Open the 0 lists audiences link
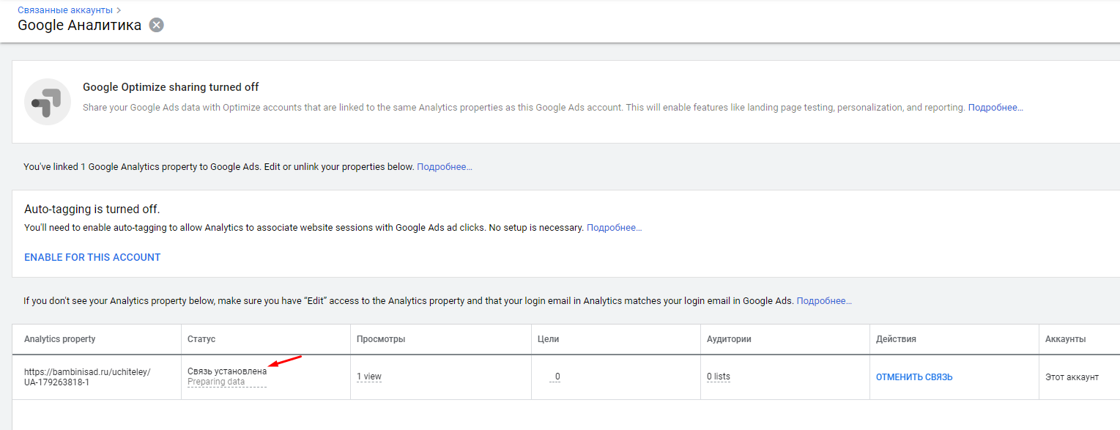 (719, 377)
